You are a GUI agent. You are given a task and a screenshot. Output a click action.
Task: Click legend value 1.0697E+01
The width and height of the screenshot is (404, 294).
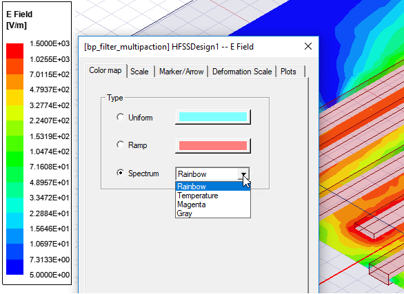[x=50, y=244]
